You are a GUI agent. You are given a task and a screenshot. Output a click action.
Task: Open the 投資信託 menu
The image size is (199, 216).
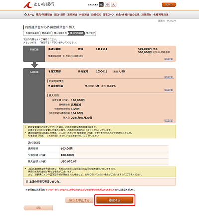point(96,15)
